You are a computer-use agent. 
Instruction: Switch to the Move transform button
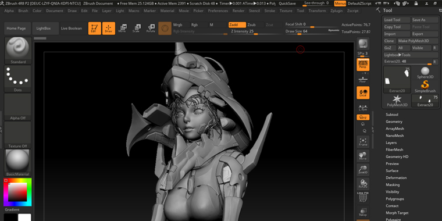(122, 28)
